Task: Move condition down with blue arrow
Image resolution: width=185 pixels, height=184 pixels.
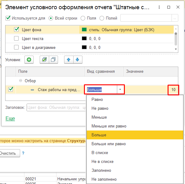Action: click(77, 60)
